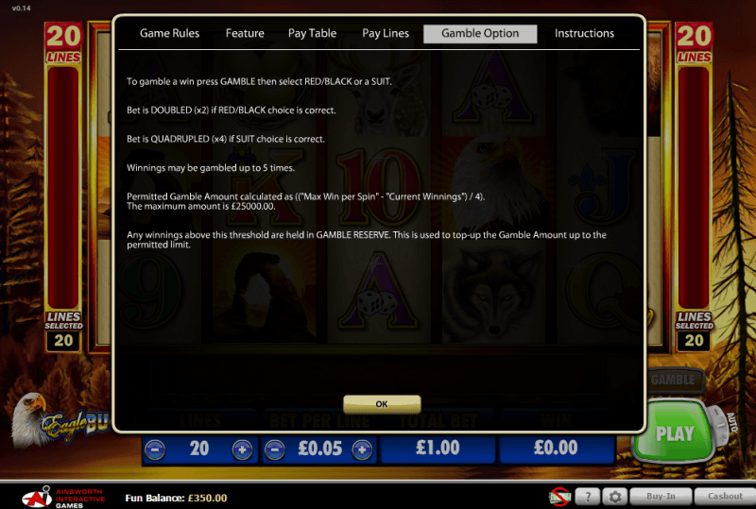Image resolution: width=756 pixels, height=509 pixels.
Task: Click OK to close the dialog
Action: pos(382,404)
